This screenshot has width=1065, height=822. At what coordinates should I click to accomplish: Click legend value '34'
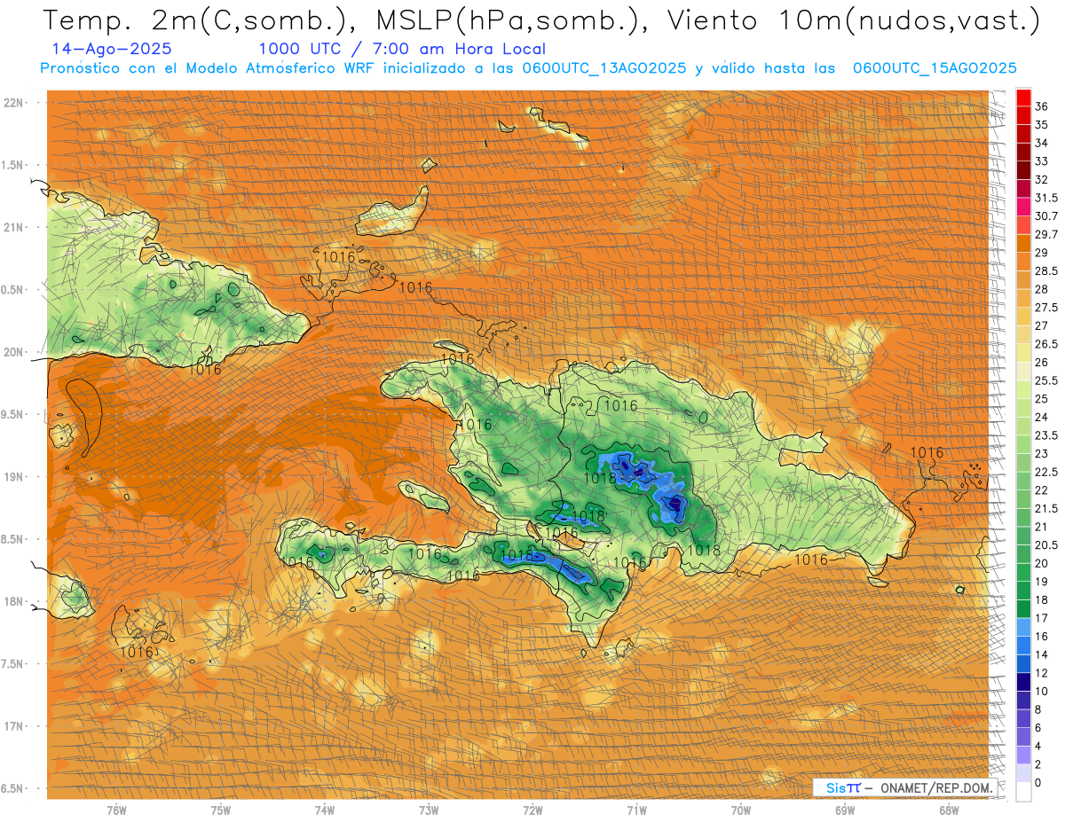point(1042,143)
